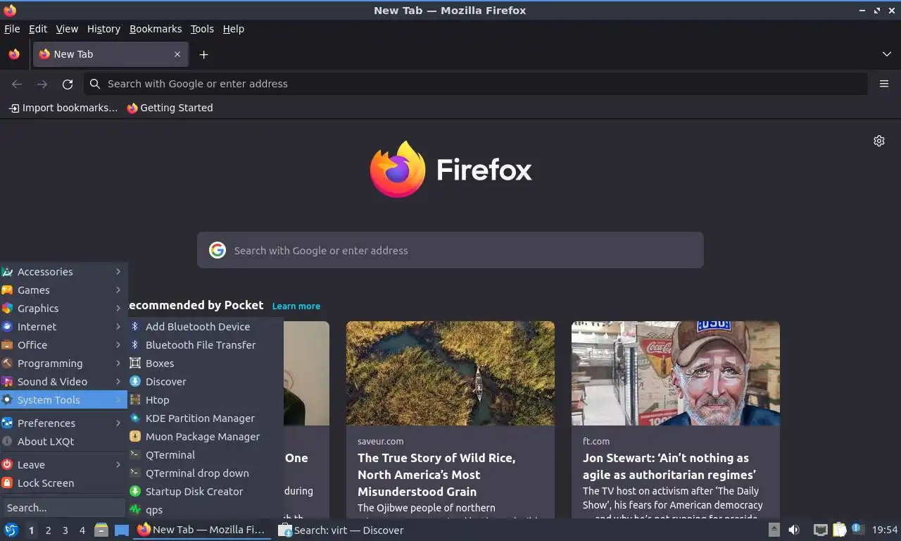Click Lock Screen in the menu

[63, 483]
